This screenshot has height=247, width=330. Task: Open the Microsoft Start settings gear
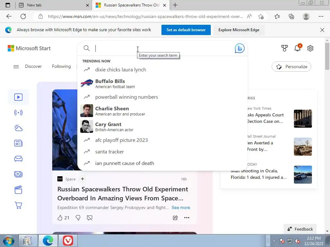310,48
